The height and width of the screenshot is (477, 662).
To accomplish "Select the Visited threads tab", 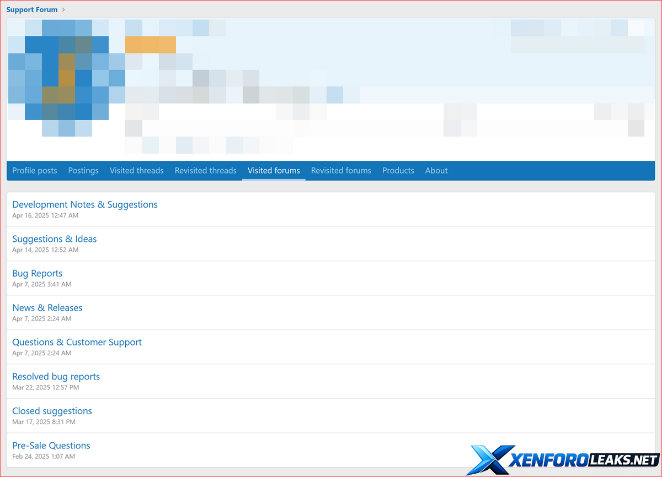I will click(136, 171).
